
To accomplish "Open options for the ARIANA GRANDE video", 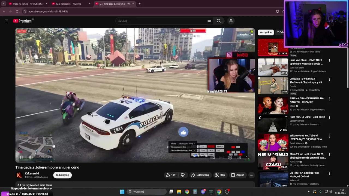I will (x=329, y=99).
